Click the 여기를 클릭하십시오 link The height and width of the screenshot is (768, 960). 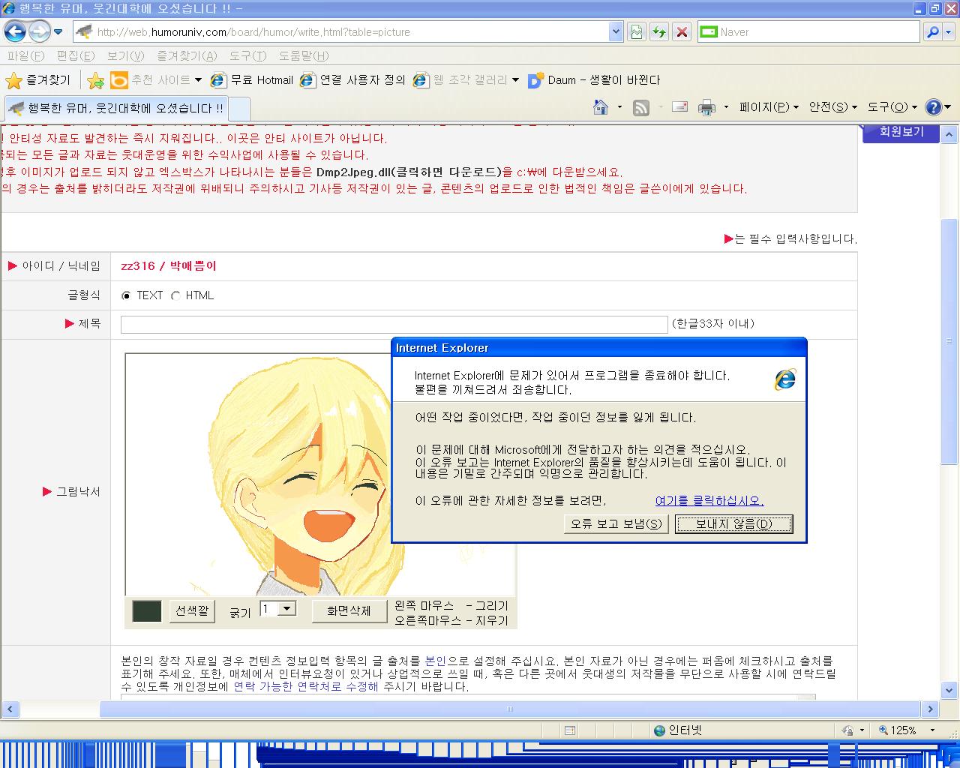pos(709,500)
